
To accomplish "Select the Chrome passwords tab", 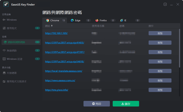I will (54, 20).
